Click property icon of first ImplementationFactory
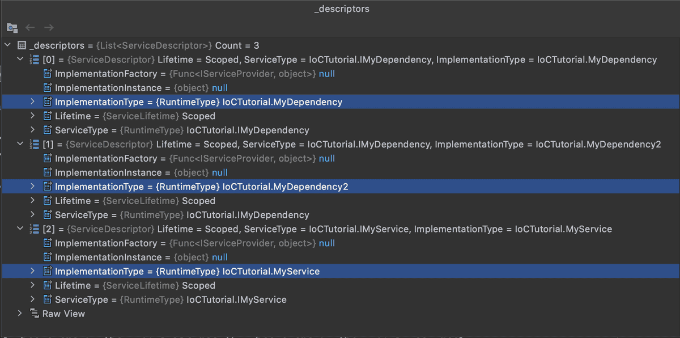This screenshot has width=680, height=338. (48, 74)
